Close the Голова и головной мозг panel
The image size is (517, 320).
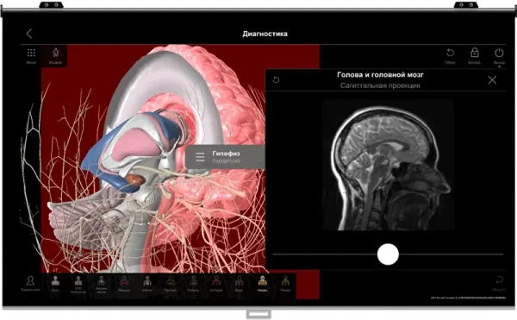tap(492, 80)
